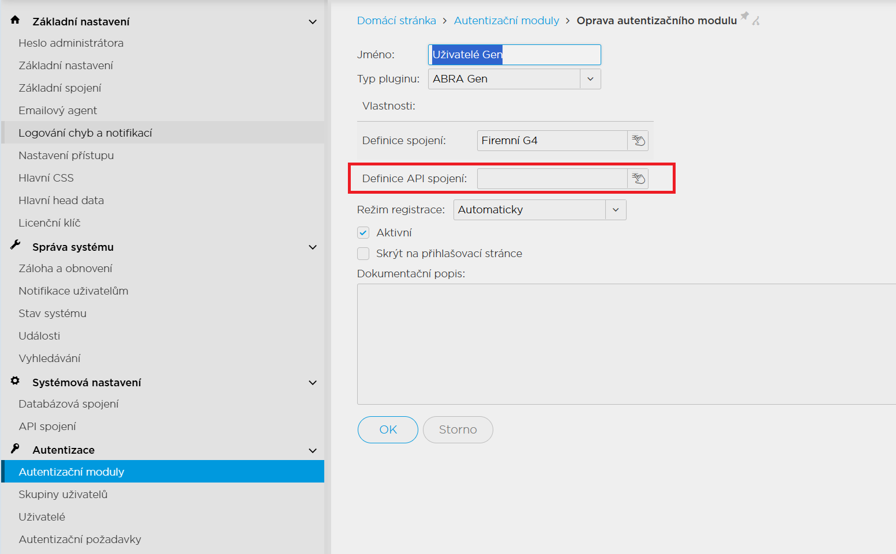Open Logování chyb a notifikací menu item

pos(85,133)
